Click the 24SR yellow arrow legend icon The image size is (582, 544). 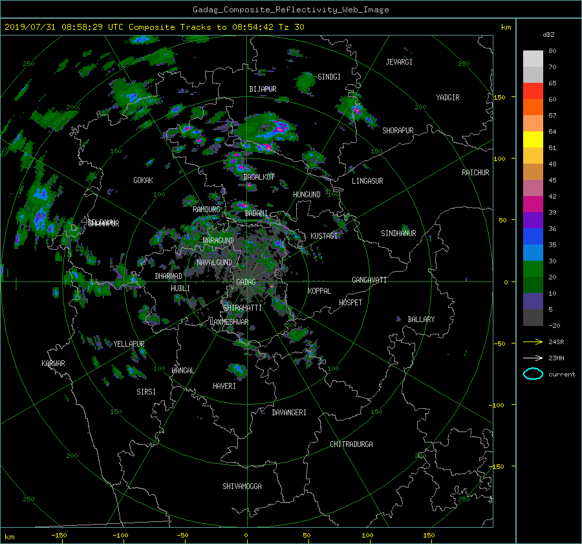pos(533,342)
